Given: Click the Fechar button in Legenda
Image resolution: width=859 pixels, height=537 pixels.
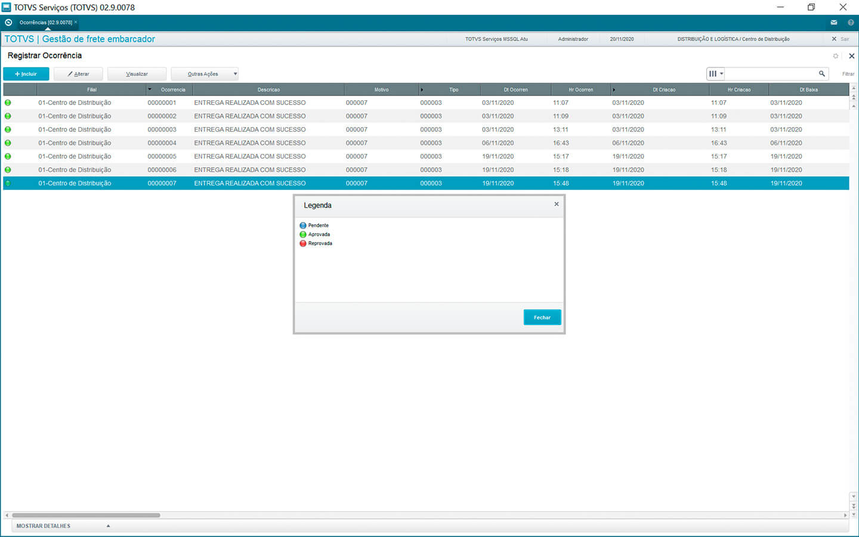Looking at the screenshot, I should pos(542,317).
